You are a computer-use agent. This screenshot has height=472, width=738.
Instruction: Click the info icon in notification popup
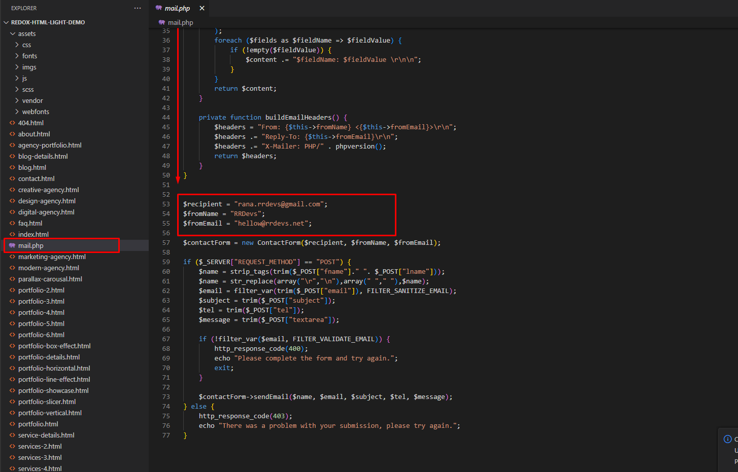click(x=727, y=439)
